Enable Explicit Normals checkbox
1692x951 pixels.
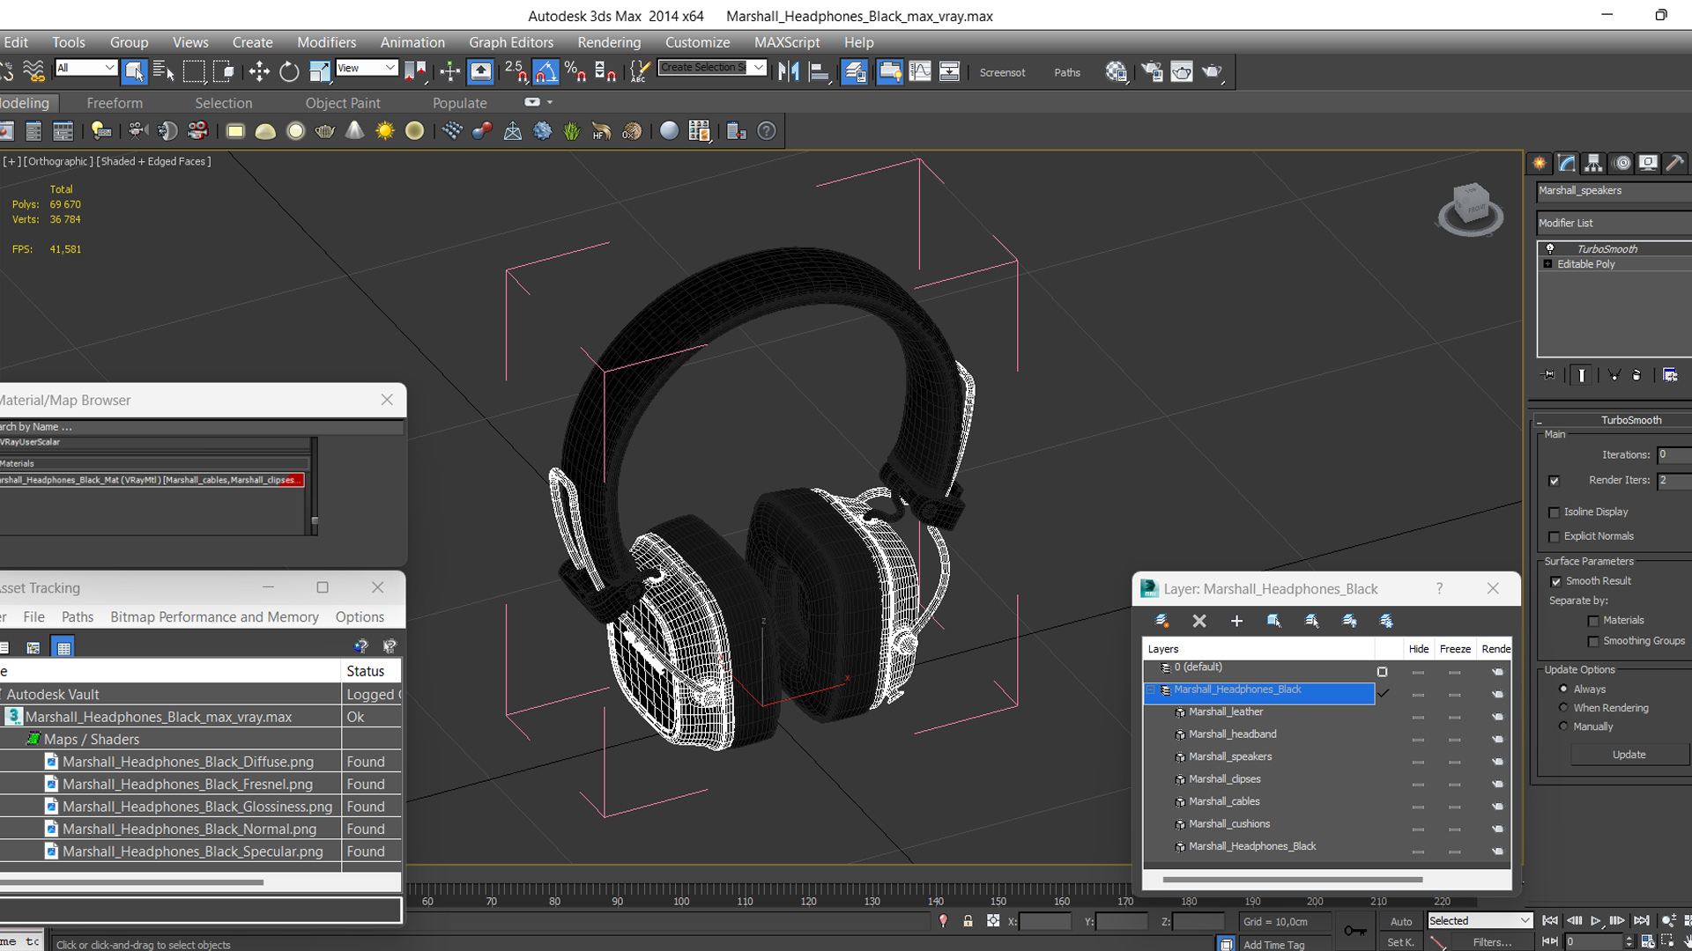1555,537
